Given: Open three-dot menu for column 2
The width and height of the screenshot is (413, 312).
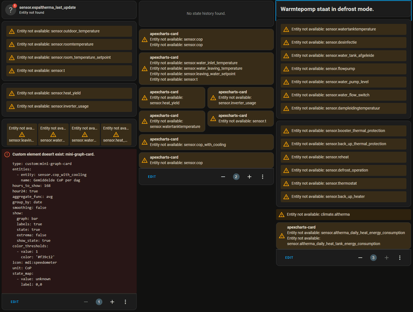Looking at the screenshot, I should click(x=263, y=177).
